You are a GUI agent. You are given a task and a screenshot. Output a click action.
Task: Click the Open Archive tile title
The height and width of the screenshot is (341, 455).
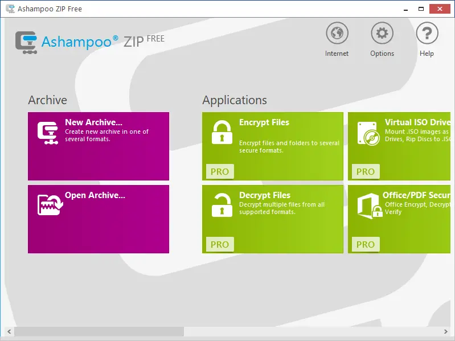95,195
